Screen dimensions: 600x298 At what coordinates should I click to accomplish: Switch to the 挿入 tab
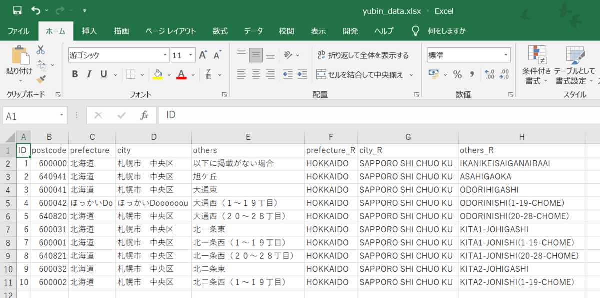[89, 31]
